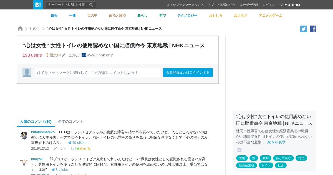The width and height of the screenshot is (333, 175).
Task: Click the ログイン link in the header
Action: click(x=269, y=5)
